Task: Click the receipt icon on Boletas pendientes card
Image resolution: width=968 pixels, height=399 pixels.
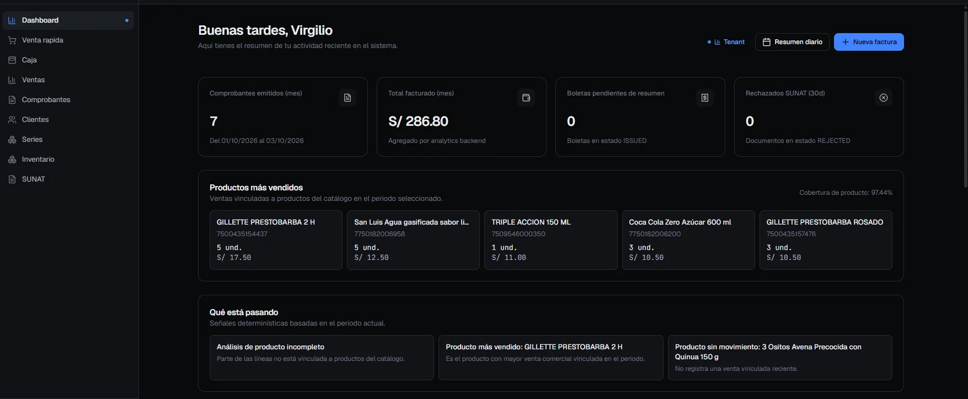Action: point(705,98)
